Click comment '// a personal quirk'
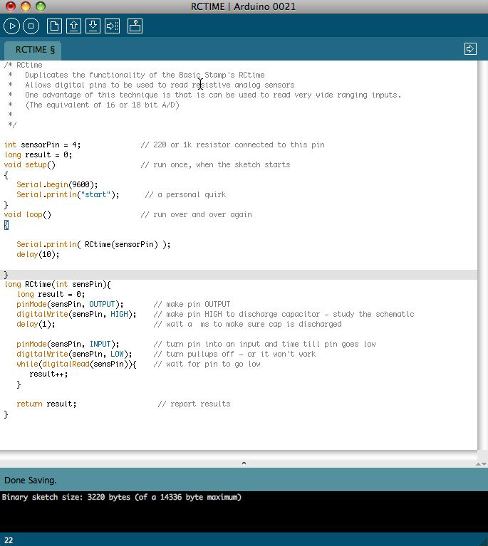This screenshot has width=488, height=546. [185, 194]
